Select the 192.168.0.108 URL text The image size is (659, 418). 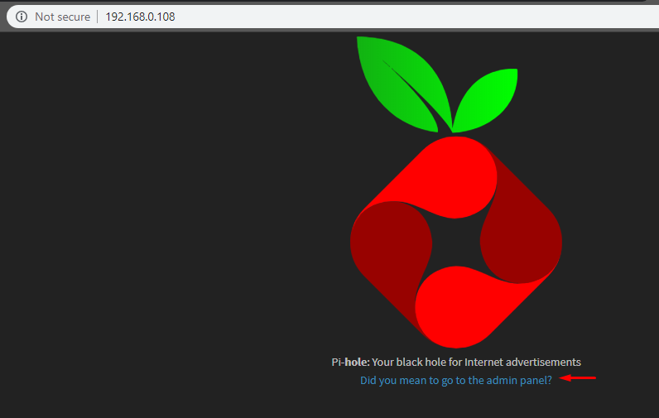click(140, 17)
